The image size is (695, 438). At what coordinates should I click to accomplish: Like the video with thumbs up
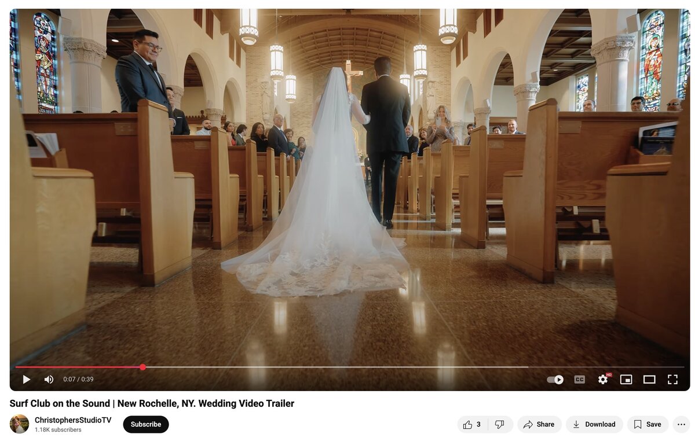coord(472,424)
